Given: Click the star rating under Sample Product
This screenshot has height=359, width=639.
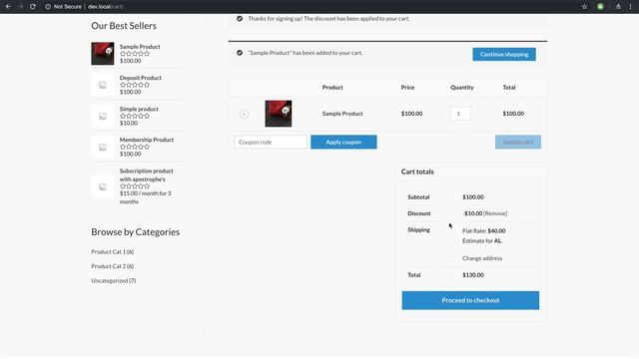Looking at the screenshot, I should (135, 54).
